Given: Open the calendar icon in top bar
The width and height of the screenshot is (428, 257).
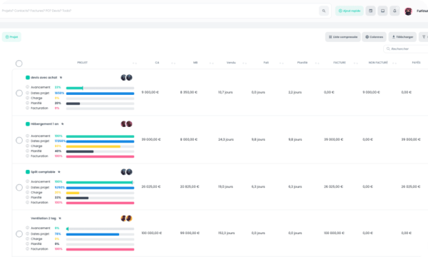Looking at the screenshot, I should tap(371, 11).
